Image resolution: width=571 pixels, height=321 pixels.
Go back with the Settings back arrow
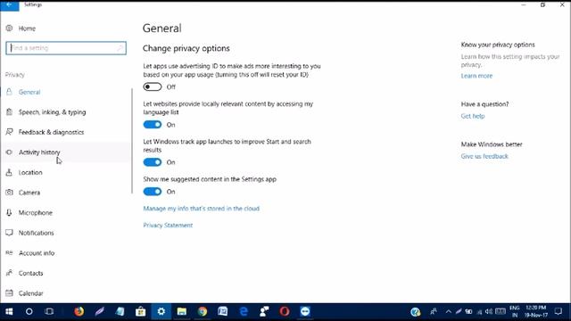tap(10, 5)
